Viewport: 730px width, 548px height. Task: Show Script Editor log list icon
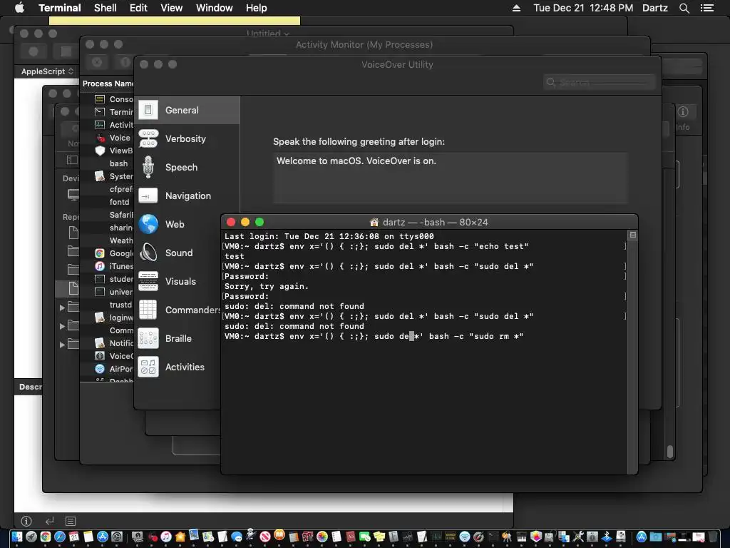pos(71,520)
